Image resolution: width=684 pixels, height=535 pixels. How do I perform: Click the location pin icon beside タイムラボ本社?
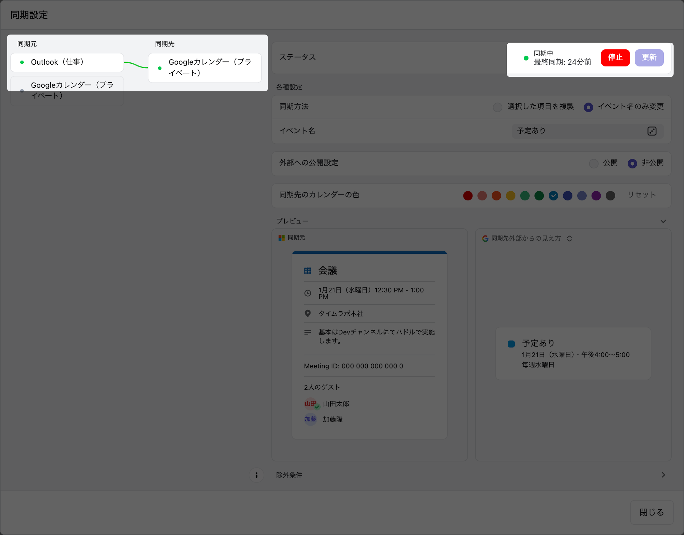(x=308, y=313)
